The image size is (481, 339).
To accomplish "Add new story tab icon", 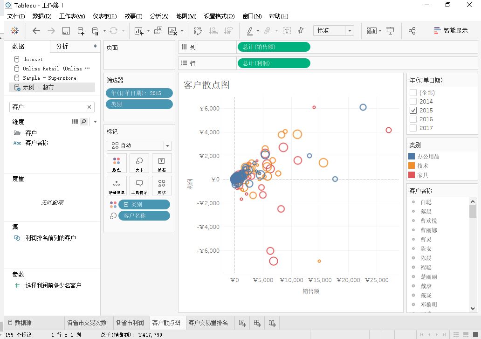I will click(272, 323).
